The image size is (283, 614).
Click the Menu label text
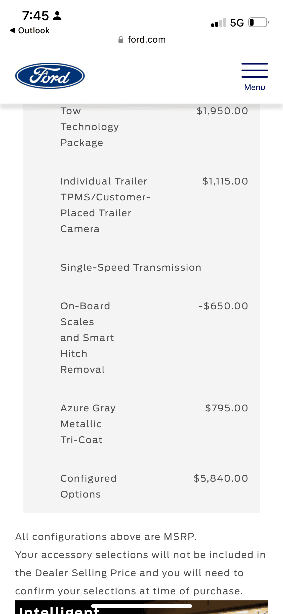click(254, 87)
